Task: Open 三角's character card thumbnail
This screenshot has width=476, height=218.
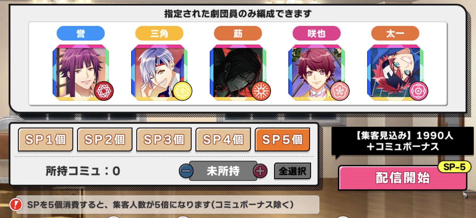Action: click(159, 72)
